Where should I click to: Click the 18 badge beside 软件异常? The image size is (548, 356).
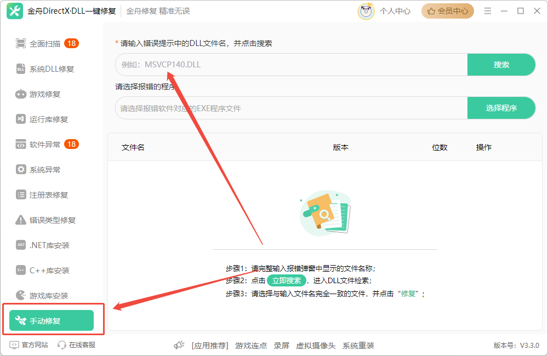[72, 144]
